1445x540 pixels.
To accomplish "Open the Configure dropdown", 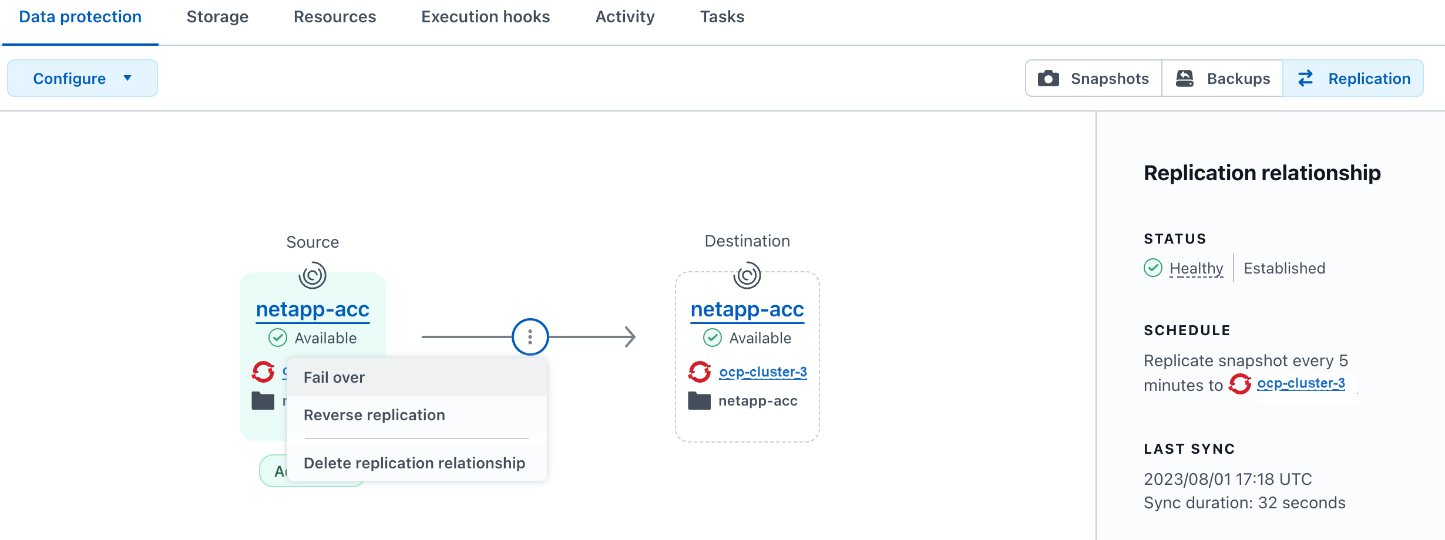I will point(69,79).
